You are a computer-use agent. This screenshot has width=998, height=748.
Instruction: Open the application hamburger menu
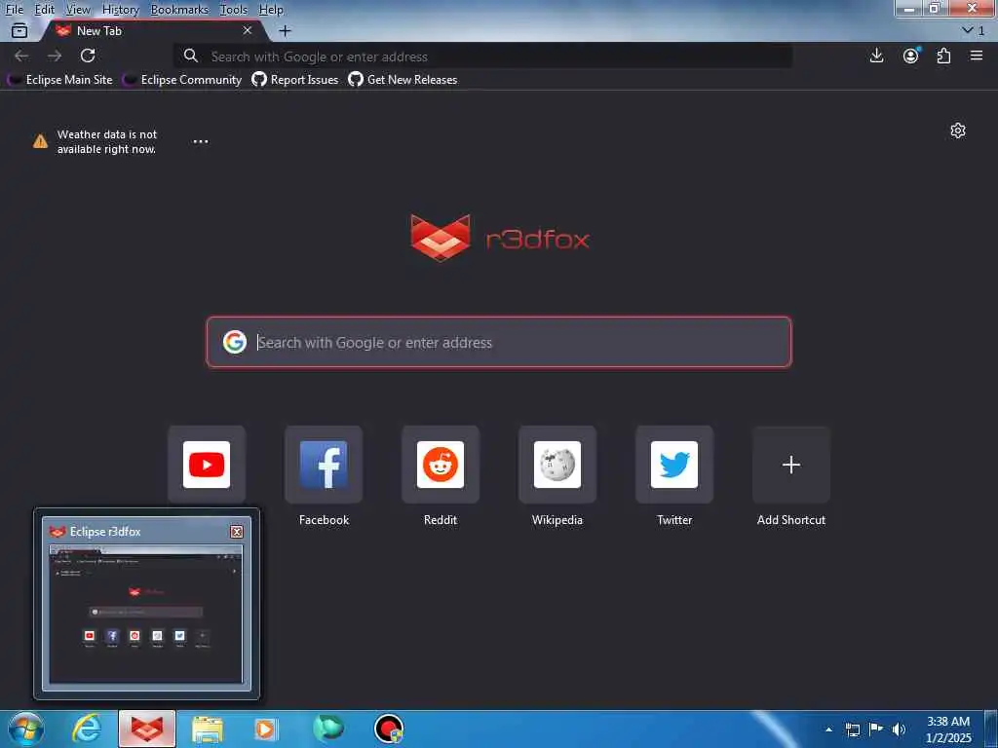(977, 56)
